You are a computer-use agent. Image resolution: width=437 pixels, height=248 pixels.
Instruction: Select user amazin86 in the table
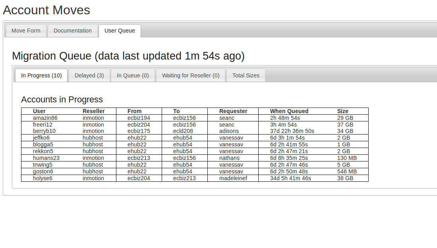pyautogui.click(x=45, y=118)
